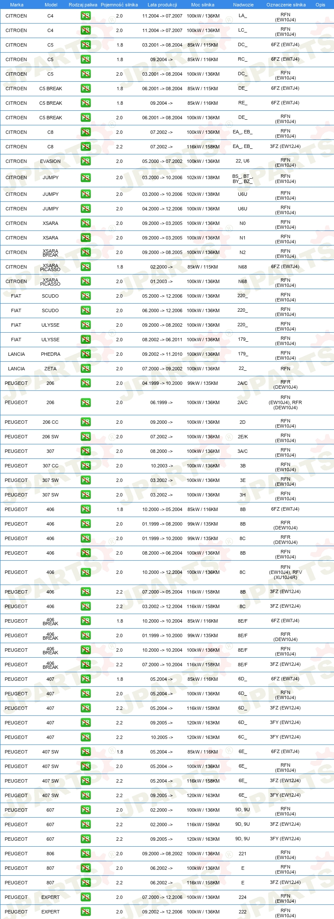Click the Moc silnika column header

click(203, 5)
